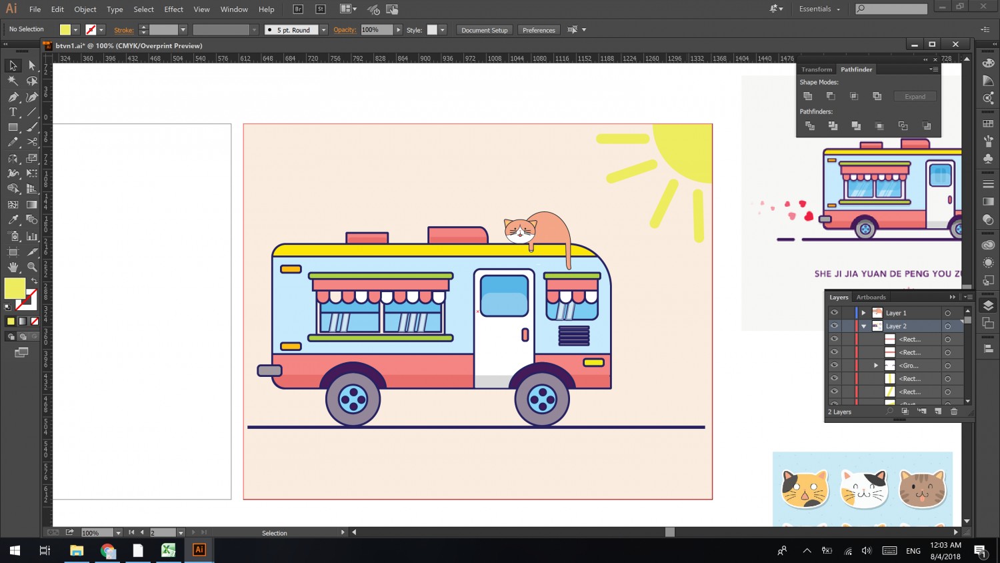Open the Object menu
The image size is (1000, 563).
pos(85,9)
